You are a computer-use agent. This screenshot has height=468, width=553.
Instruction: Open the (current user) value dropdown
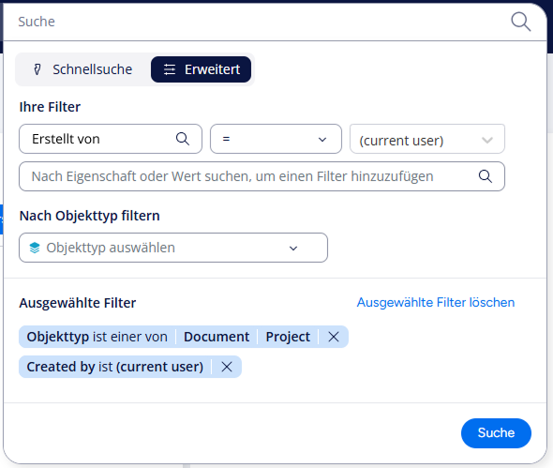click(427, 139)
